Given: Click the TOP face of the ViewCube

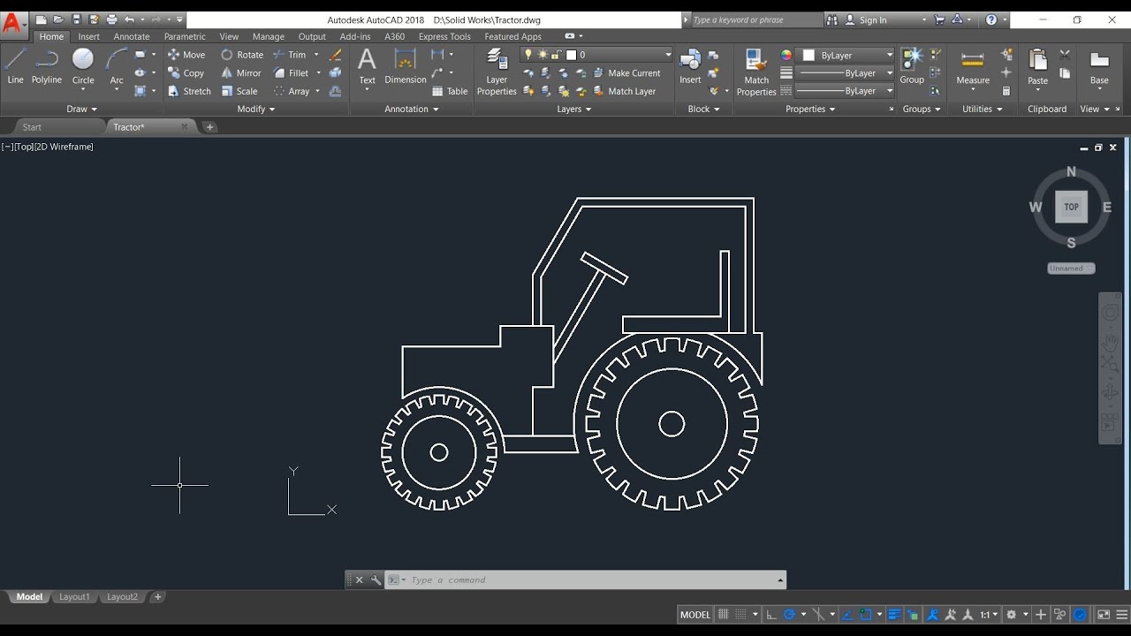Looking at the screenshot, I should pyautogui.click(x=1071, y=207).
